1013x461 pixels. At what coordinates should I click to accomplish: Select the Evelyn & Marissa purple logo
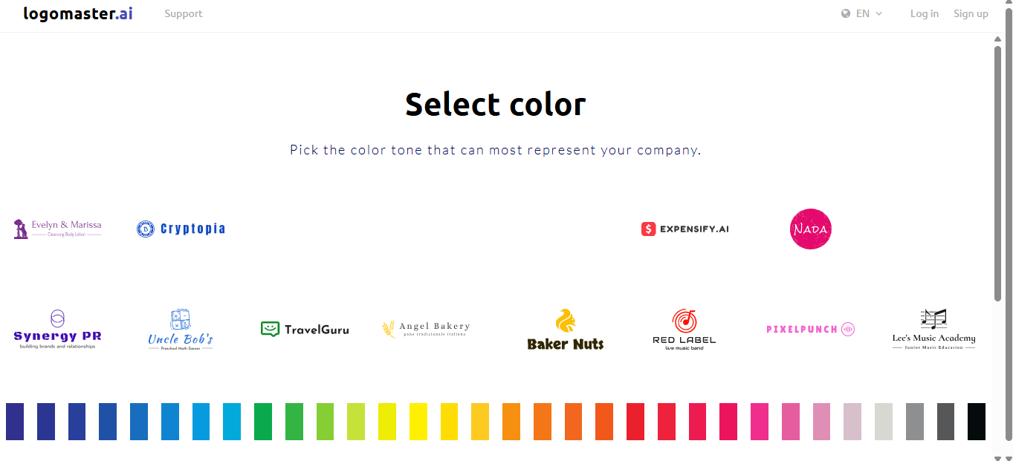(x=57, y=229)
